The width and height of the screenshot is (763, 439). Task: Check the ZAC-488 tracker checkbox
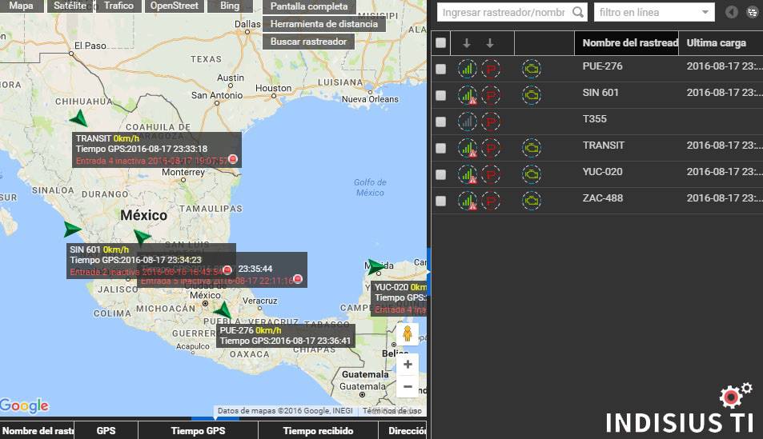[x=441, y=201]
